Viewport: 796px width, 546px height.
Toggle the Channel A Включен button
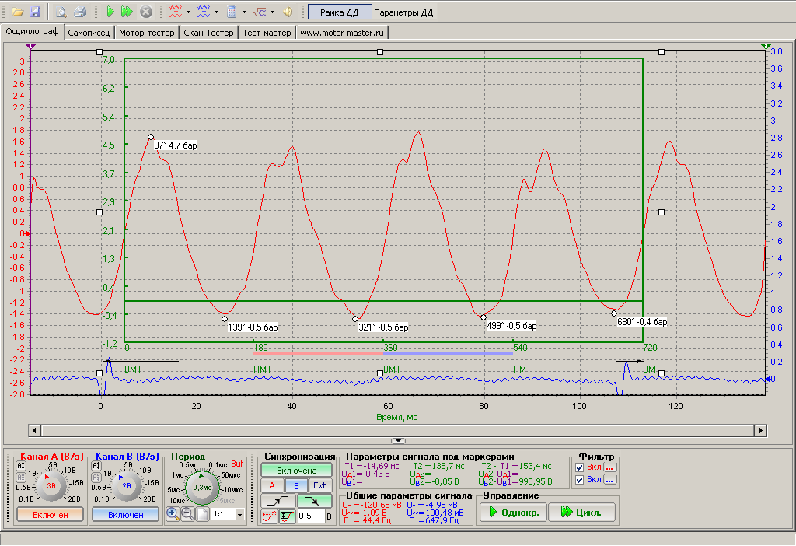[x=50, y=515]
